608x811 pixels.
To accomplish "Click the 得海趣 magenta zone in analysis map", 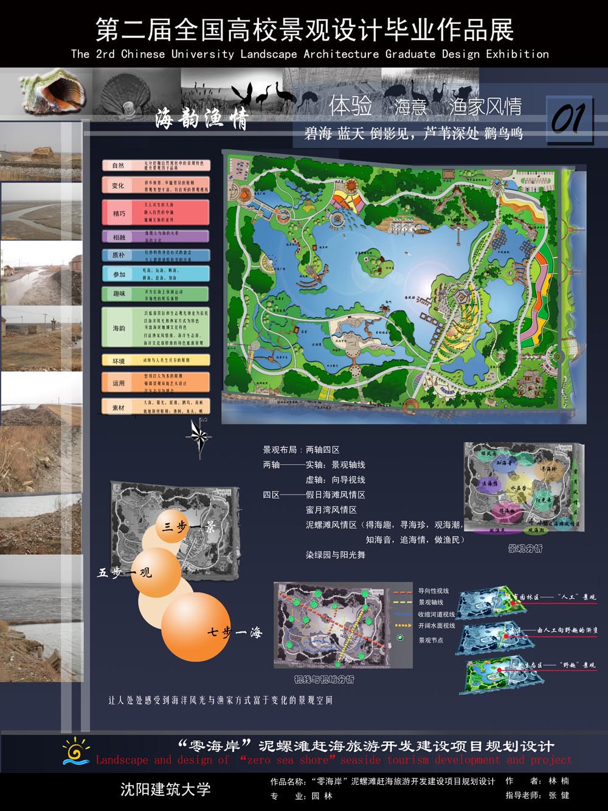I will [x=506, y=513].
